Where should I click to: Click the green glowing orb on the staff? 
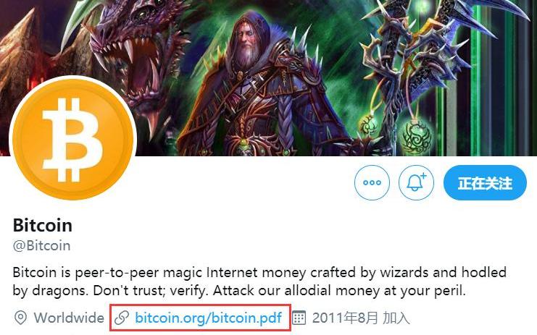pos(416,136)
